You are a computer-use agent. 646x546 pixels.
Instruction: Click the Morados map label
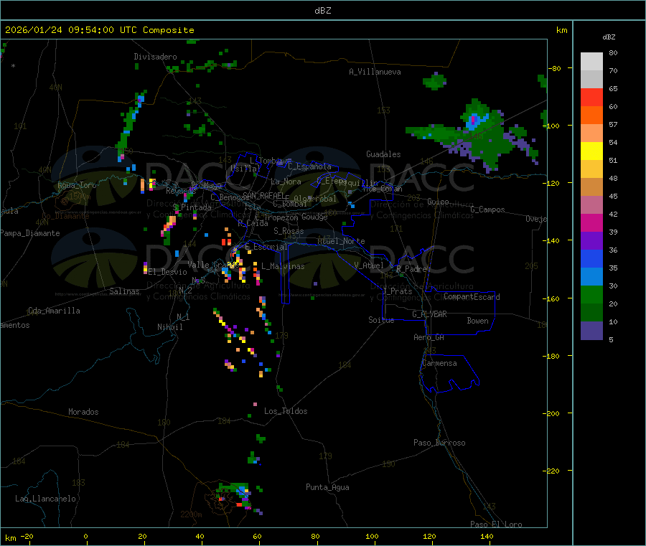pyautogui.click(x=83, y=412)
